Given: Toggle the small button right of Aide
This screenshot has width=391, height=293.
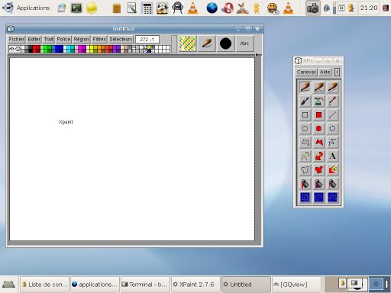Looking at the screenshot, I should pyautogui.click(x=337, y=72).
